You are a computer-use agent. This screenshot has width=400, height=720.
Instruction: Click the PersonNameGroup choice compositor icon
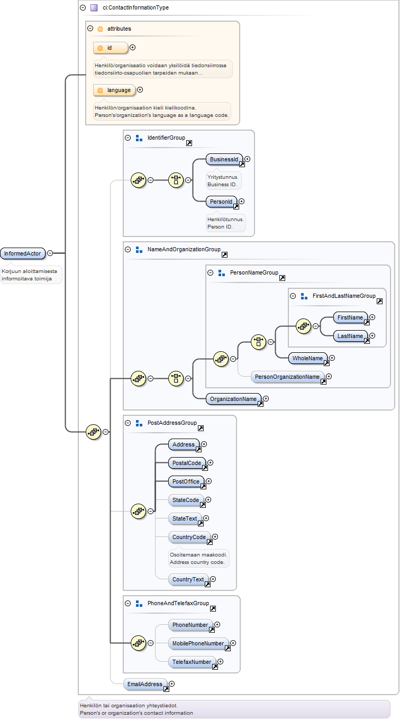tap(258, 341)
